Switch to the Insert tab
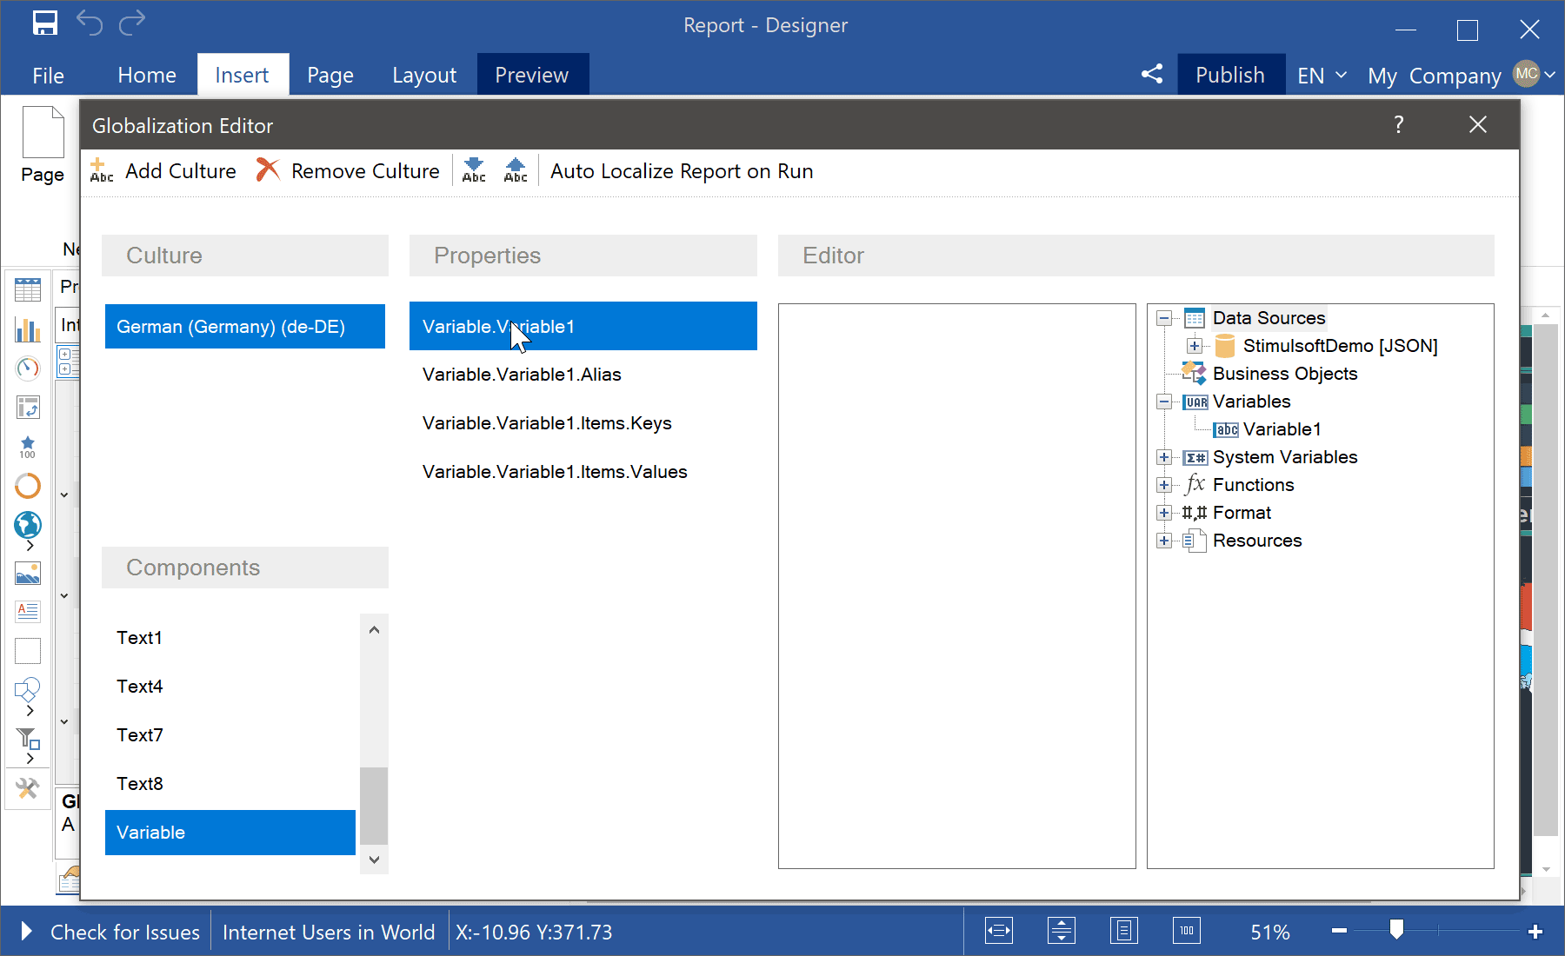This screenshot has height=956, width=1565. [x=242, y=76]
